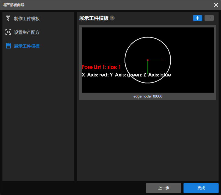
Task: Add a new workpiece template with plus
Action: (x=197, y=18)
